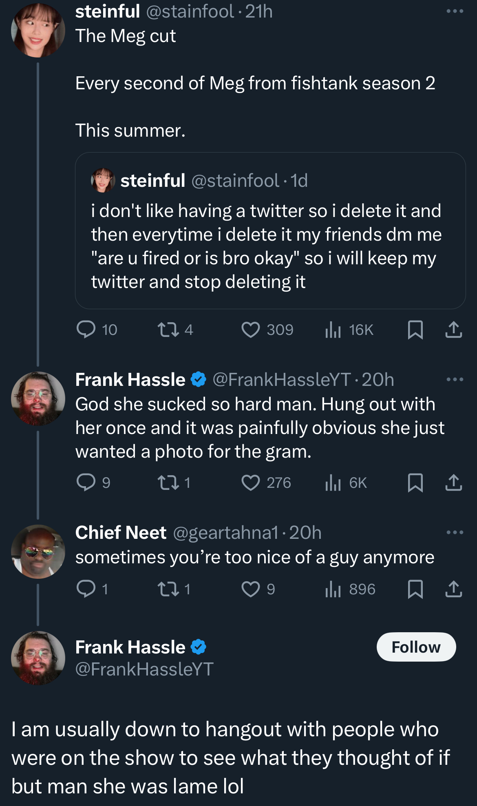Viewport: 477px width, 806px height.
Task: Follow Frank Hassle
Action: point(416,647)
